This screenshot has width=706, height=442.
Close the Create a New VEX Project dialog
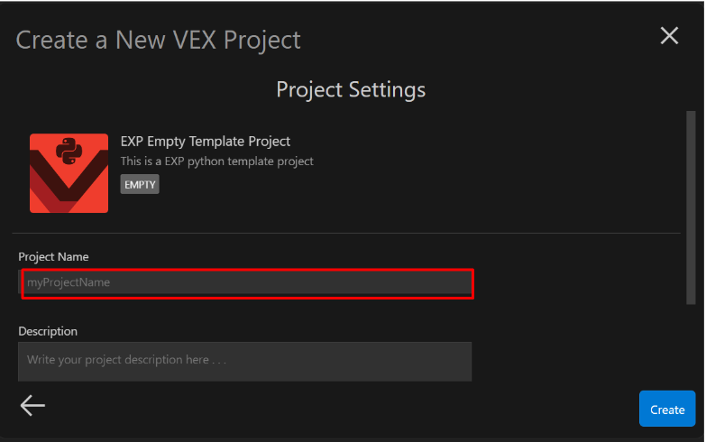pos(669,36)
